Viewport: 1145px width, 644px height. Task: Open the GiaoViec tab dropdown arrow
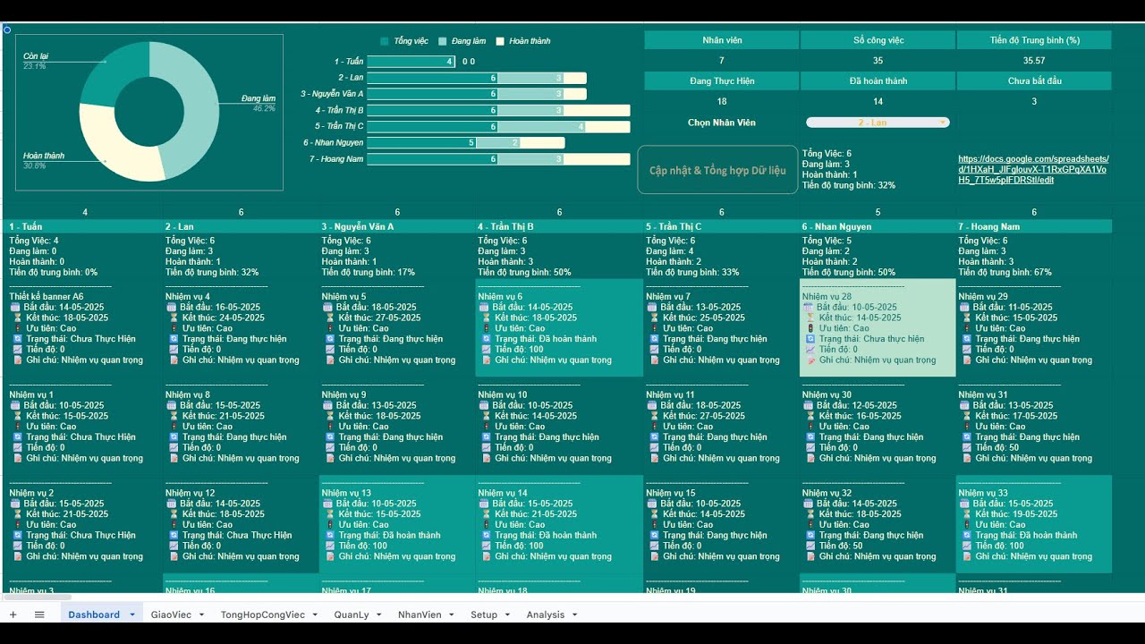(x=201, y=615)
